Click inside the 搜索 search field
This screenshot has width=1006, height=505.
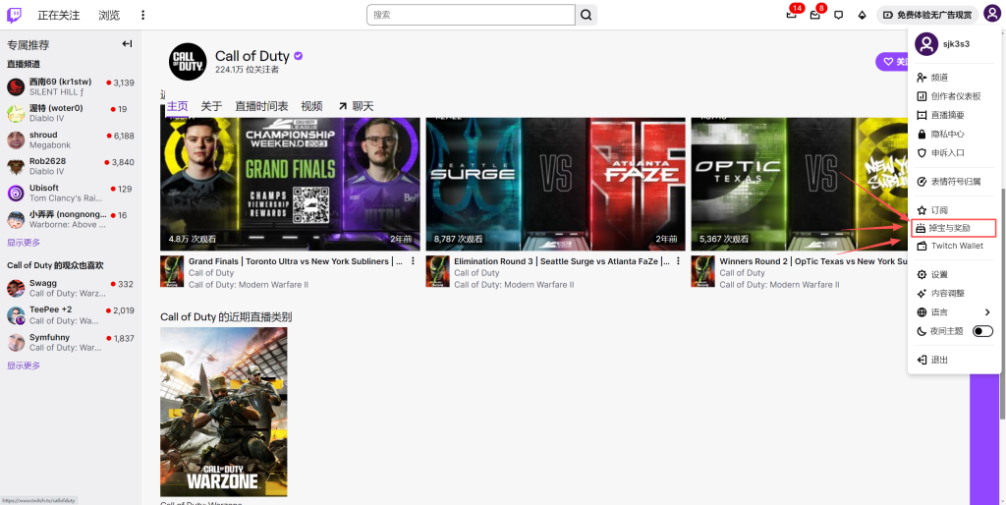[x=470, y=15]
